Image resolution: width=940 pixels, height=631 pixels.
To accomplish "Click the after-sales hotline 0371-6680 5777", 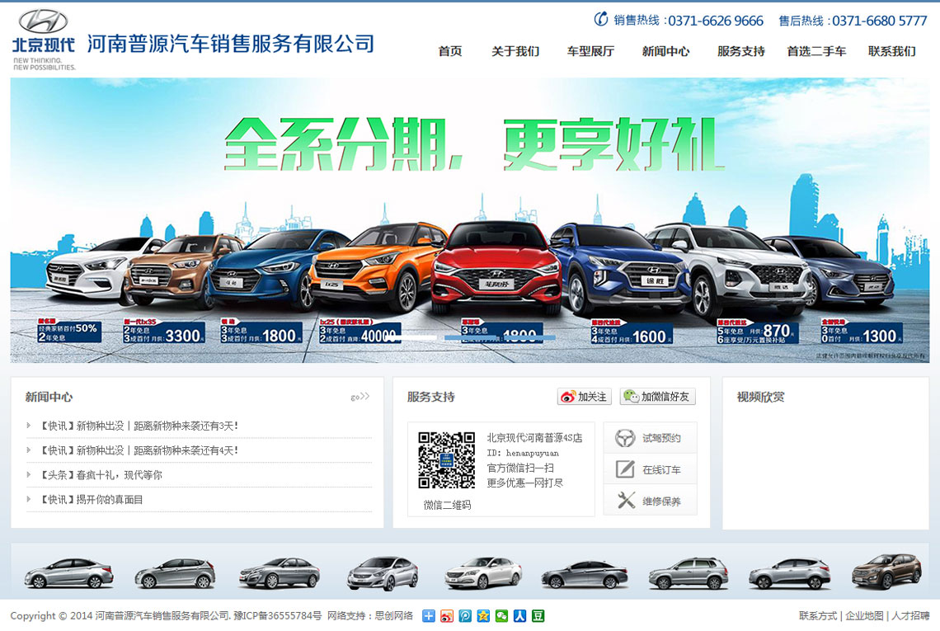I will (x=880, y=21).
